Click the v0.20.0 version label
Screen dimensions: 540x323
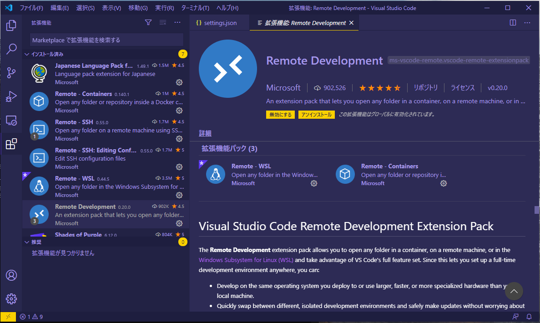(x=497, y=88)
